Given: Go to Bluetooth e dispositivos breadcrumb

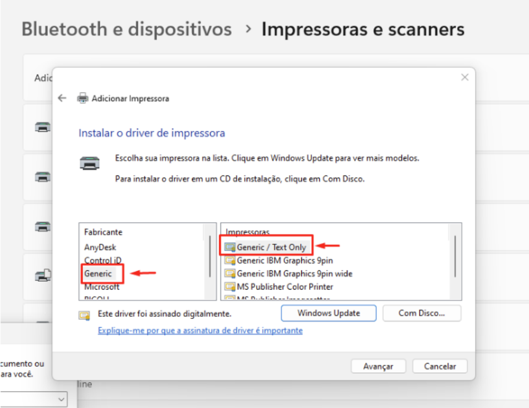Looking at the screenshot, I should pyautogui.click(x=126, y=29).
